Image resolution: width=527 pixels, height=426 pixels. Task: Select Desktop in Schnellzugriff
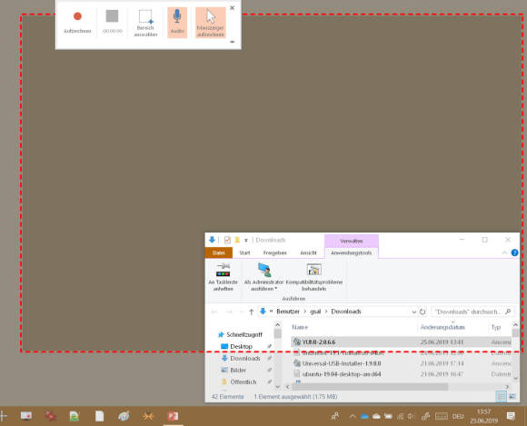(x=241, y=346)
